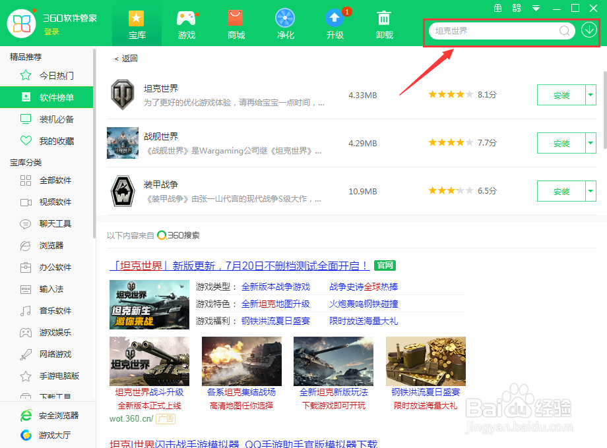Expand install options dropdown for 坦克世界
This screenshot has height=448, width=607.
[591, 95]
